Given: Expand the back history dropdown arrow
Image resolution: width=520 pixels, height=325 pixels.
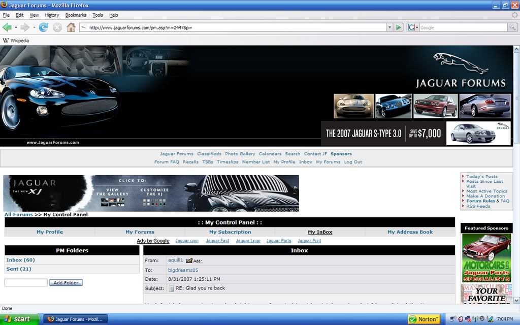Looking at the screenshot, I should [x=16, y=27].
